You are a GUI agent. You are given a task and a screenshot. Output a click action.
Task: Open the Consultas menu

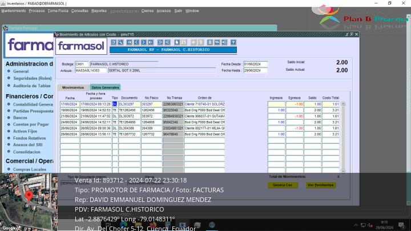point(80,11)
